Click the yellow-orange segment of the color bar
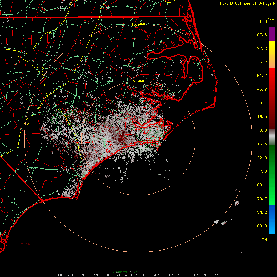 (x=272, y=55)
